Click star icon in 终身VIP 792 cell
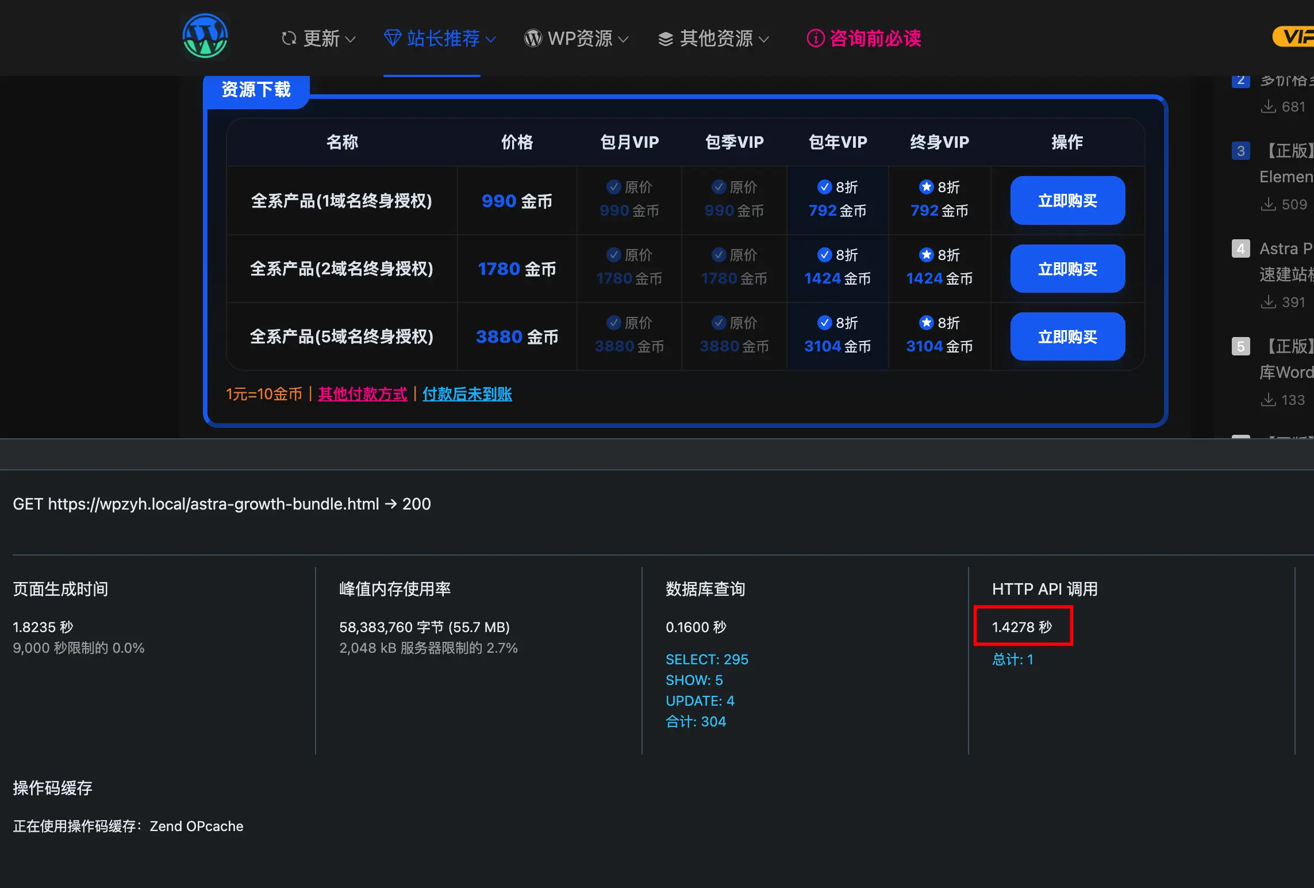 tap(926, 187)
